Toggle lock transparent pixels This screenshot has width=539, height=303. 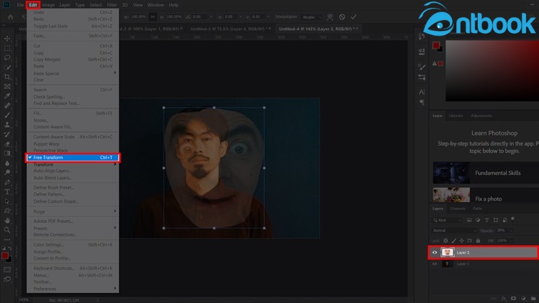445,241
